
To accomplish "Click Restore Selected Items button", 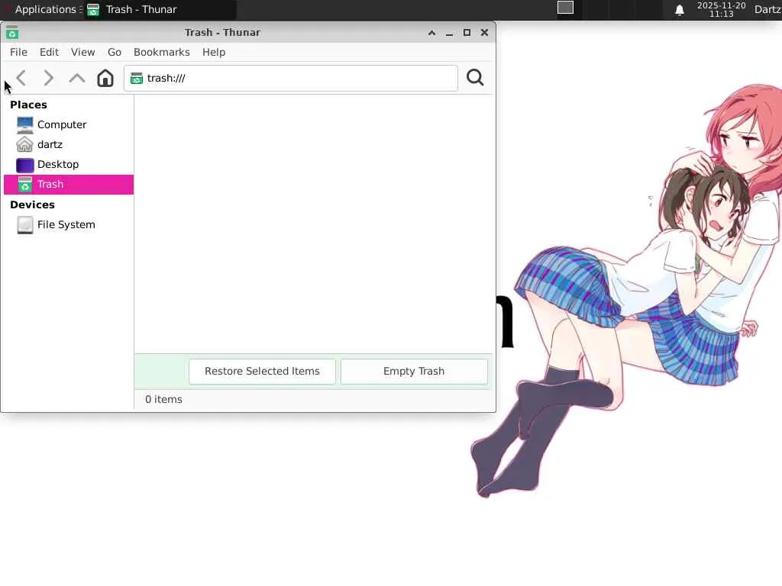I will (x=263, y=372).
